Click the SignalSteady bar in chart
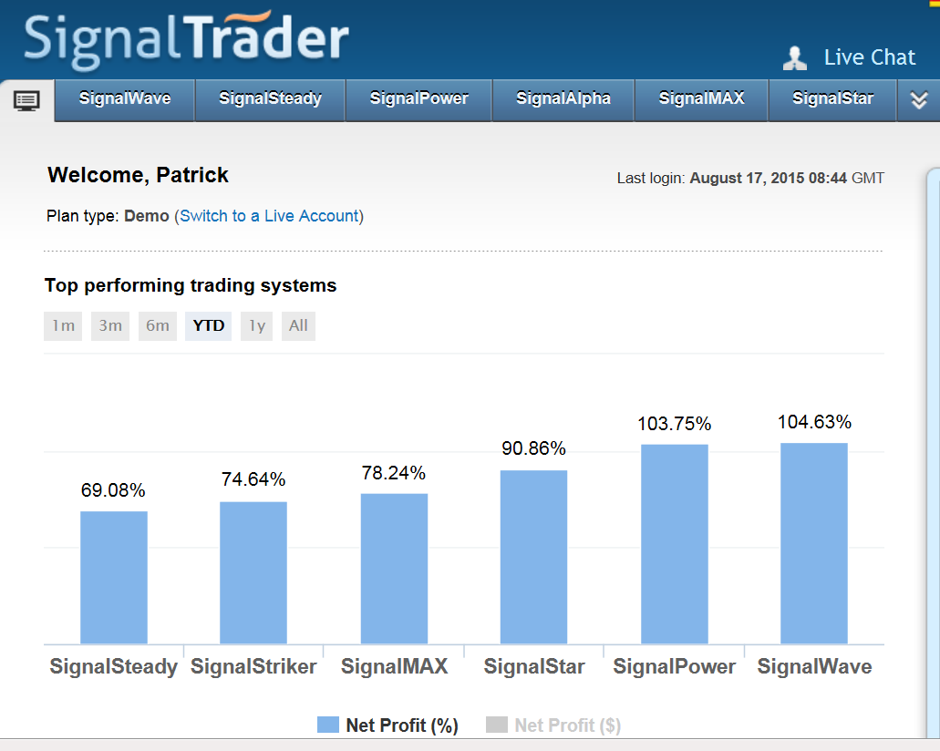Screen dimensions: 940x751 tap(114, 578)
